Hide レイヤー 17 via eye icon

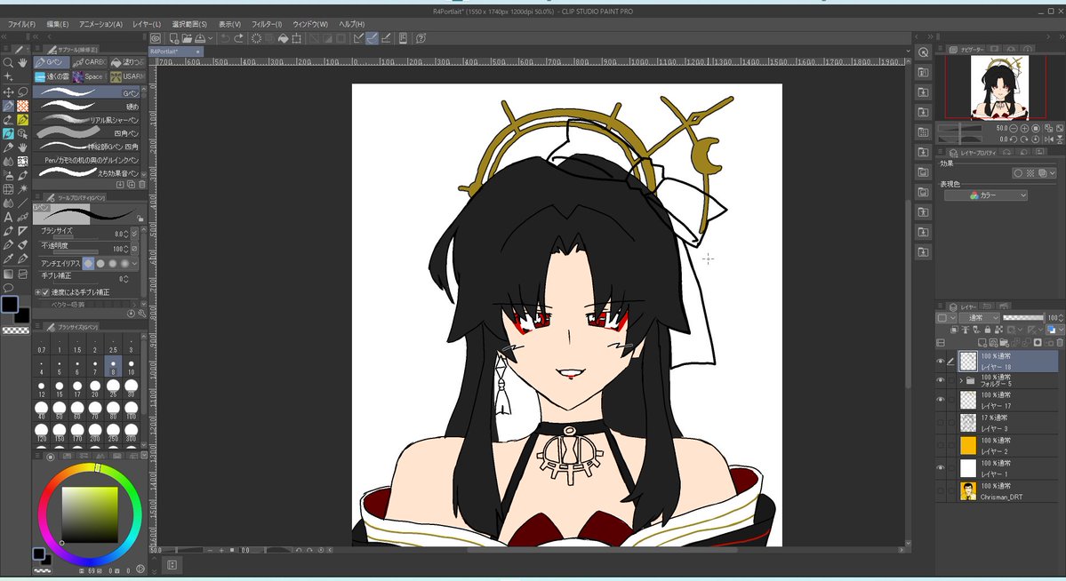(x=941, y=401)
